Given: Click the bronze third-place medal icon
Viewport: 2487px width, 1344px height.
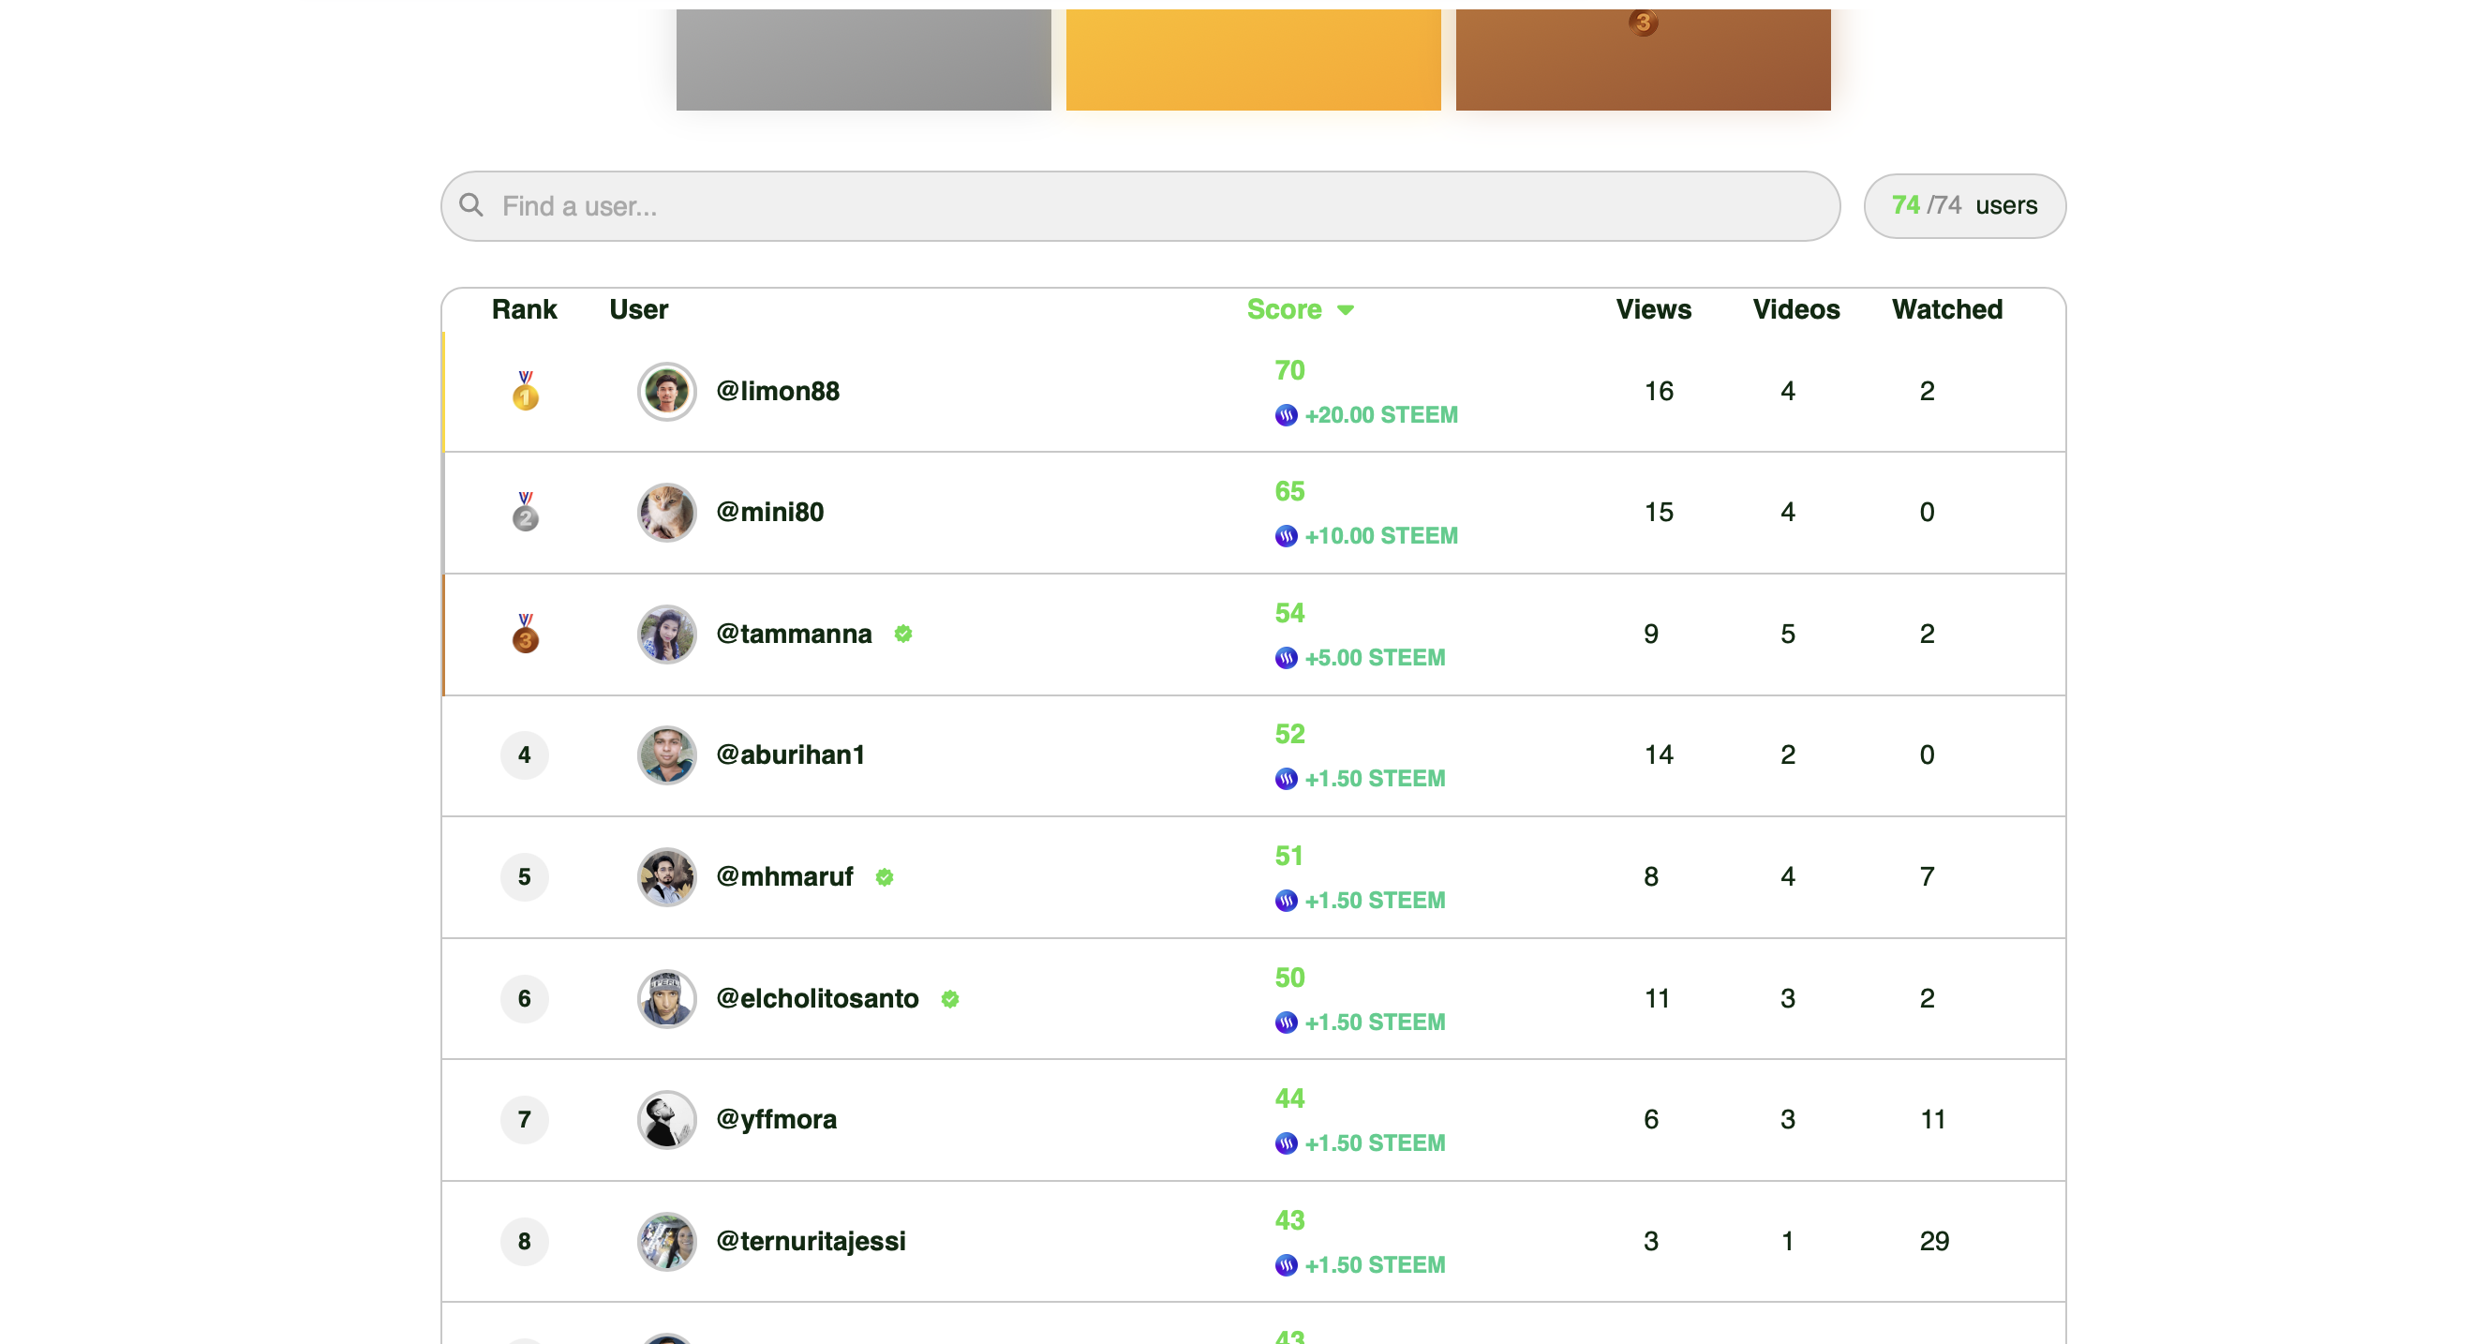Looking at the screenshot, I should (525, 634).
